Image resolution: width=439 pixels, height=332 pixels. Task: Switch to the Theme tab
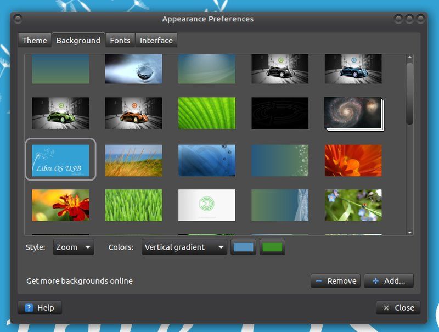[34, 40]
